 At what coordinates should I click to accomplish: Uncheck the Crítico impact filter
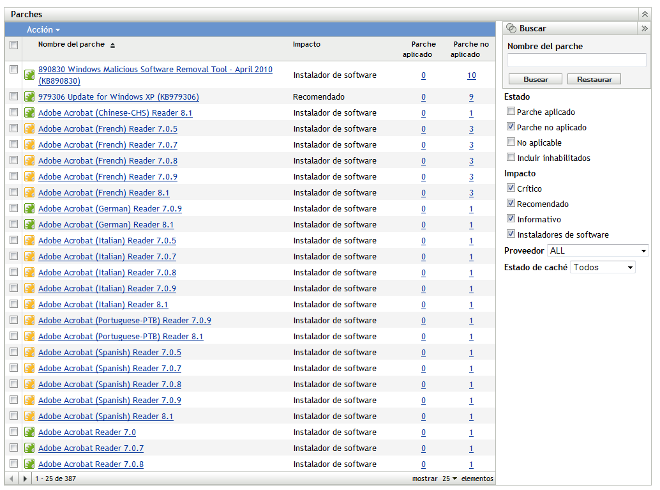pos(511,188)
